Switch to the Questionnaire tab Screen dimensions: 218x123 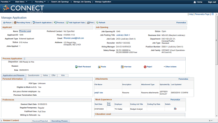coord(34,76)
